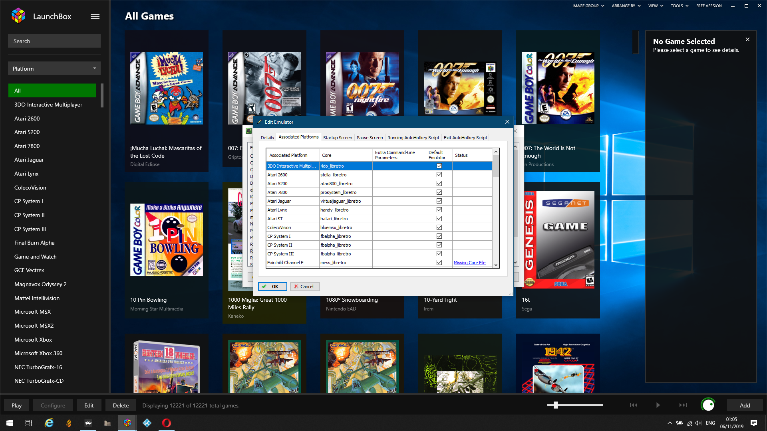This screenshot has height=431, width=767.
Task: Open LaunchBox taskbar icon
Action: pyautogui.click(x=127, y=423)
